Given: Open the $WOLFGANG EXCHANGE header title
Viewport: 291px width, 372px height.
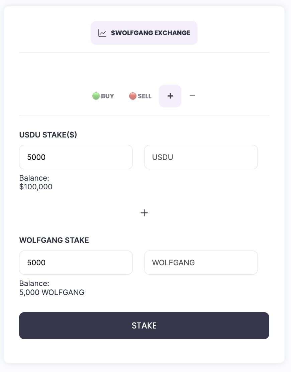Looking at the screenshot, I should (151, 33).
